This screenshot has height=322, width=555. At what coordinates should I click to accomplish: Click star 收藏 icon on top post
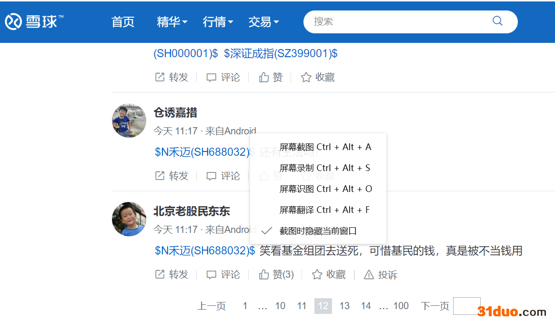(x=306, y=77)
